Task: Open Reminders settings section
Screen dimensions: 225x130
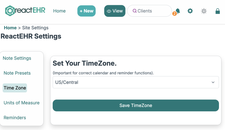Action: click(15, 117)
